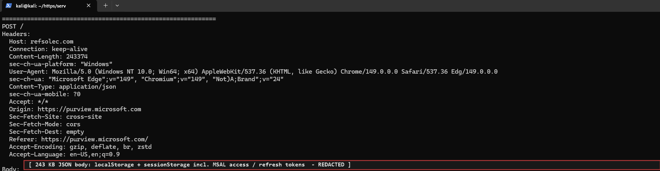This screenshot has width=660, height=171.
Task: Open a new terminal tab with plus button
Action: pyautogui.click(x=105, y=6)
